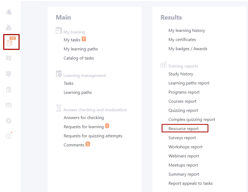This screenshot has height=192, width=248.
Task: Open Comments with 5 badge
Action: 77,145
